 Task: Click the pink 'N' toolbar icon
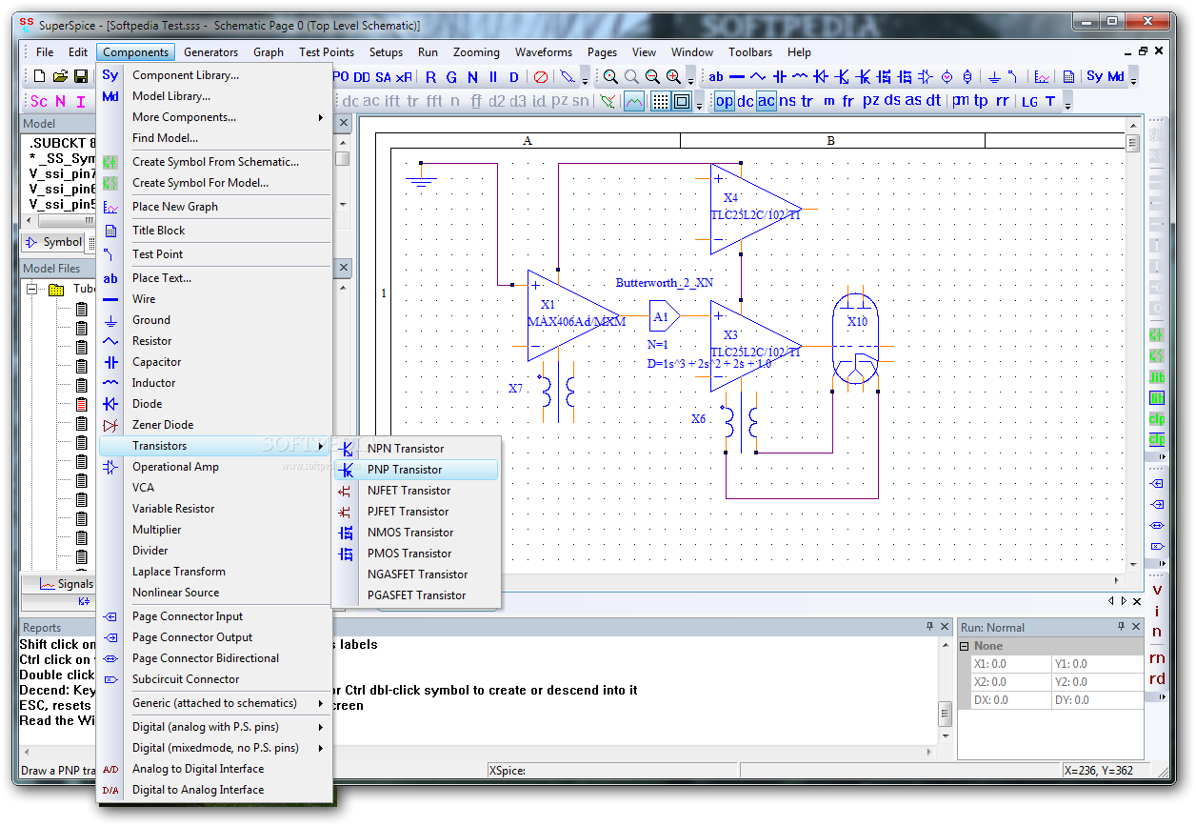pyautogui.click(x=60, y=101)
